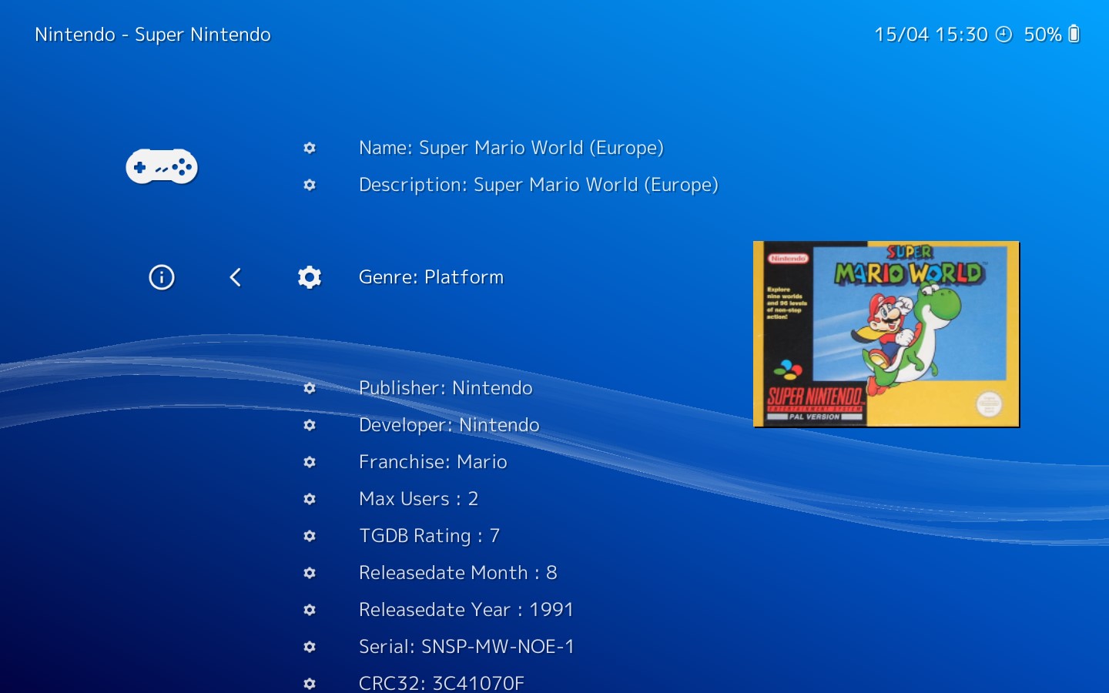This screenshot has width=1109, height=693.
Task: Select the large Genre settings gear
Action: [309, 277]
